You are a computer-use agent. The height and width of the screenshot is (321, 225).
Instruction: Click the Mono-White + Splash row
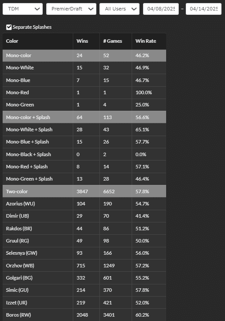(x=84, y=130)
